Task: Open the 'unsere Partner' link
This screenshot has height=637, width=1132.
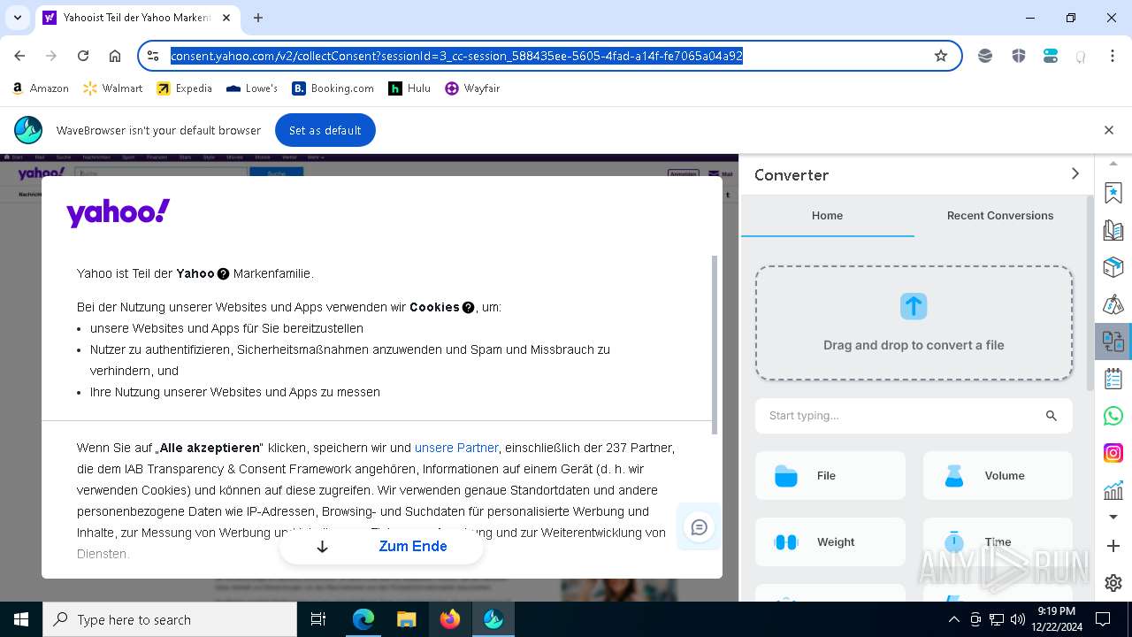Action: coord(456,448)
